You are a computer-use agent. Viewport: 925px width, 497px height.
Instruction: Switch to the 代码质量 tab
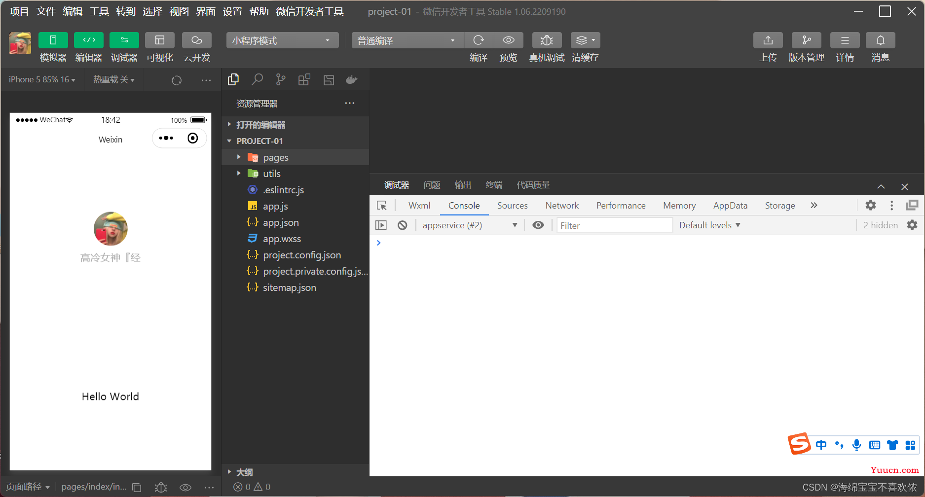(x=533, y=185)
